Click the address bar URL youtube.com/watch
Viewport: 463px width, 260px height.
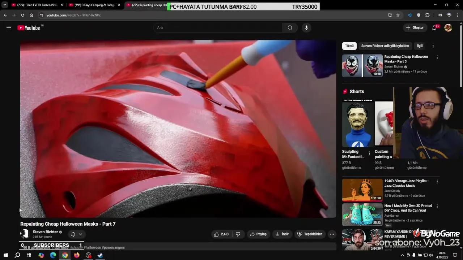(x=73, y=15)
